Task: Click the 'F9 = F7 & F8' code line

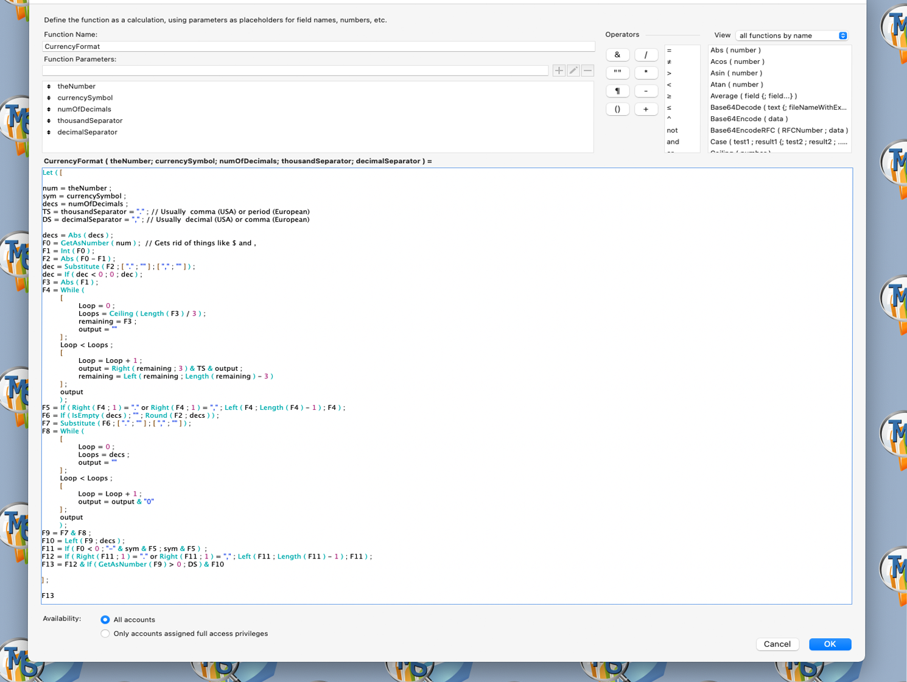Action: point(66,533)
